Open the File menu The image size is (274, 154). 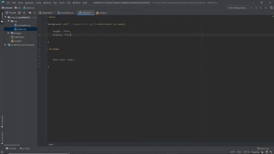pyautogui.click(x=9, y=3)
